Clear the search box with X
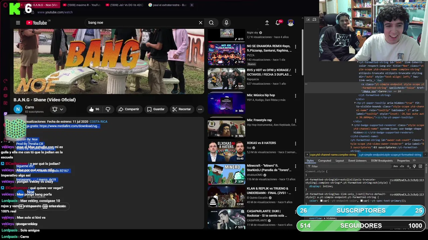 [x=201, y=23]
